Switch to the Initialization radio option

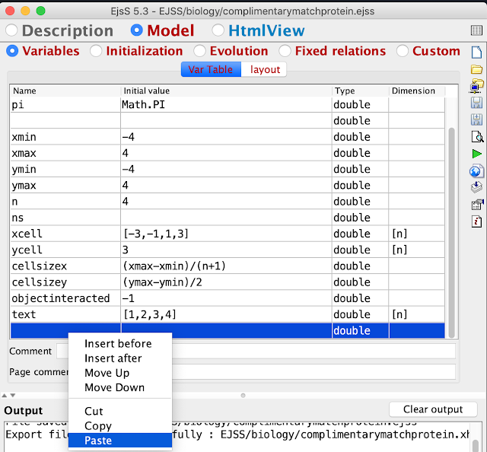[96, 51]
